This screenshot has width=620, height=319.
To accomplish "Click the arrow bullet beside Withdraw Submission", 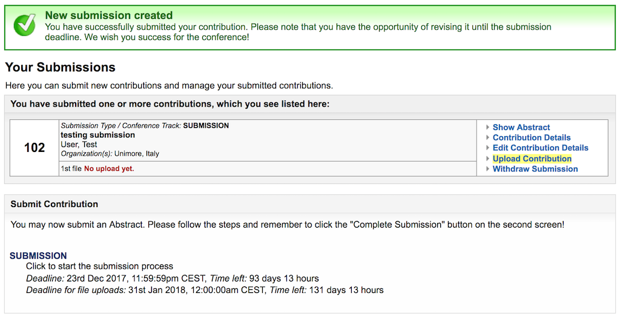I will (x=487, y=169).
